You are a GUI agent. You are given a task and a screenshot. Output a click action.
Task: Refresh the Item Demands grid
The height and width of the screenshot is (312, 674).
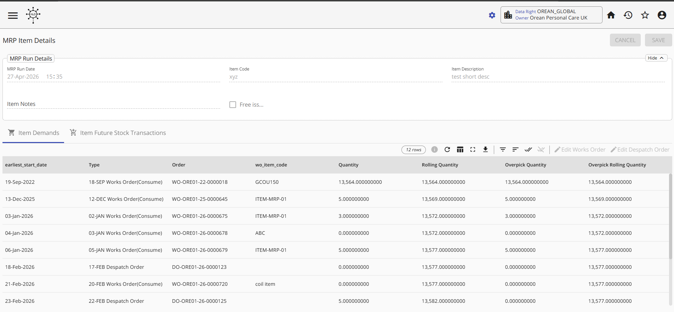pyautogui.click(x=447, y=149)
